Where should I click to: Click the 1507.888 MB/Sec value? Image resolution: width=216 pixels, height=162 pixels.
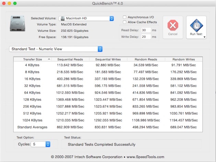(70, 107)
